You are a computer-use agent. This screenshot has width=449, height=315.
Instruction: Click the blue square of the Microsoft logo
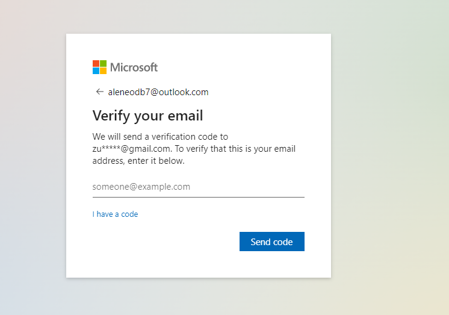point(96,71)
